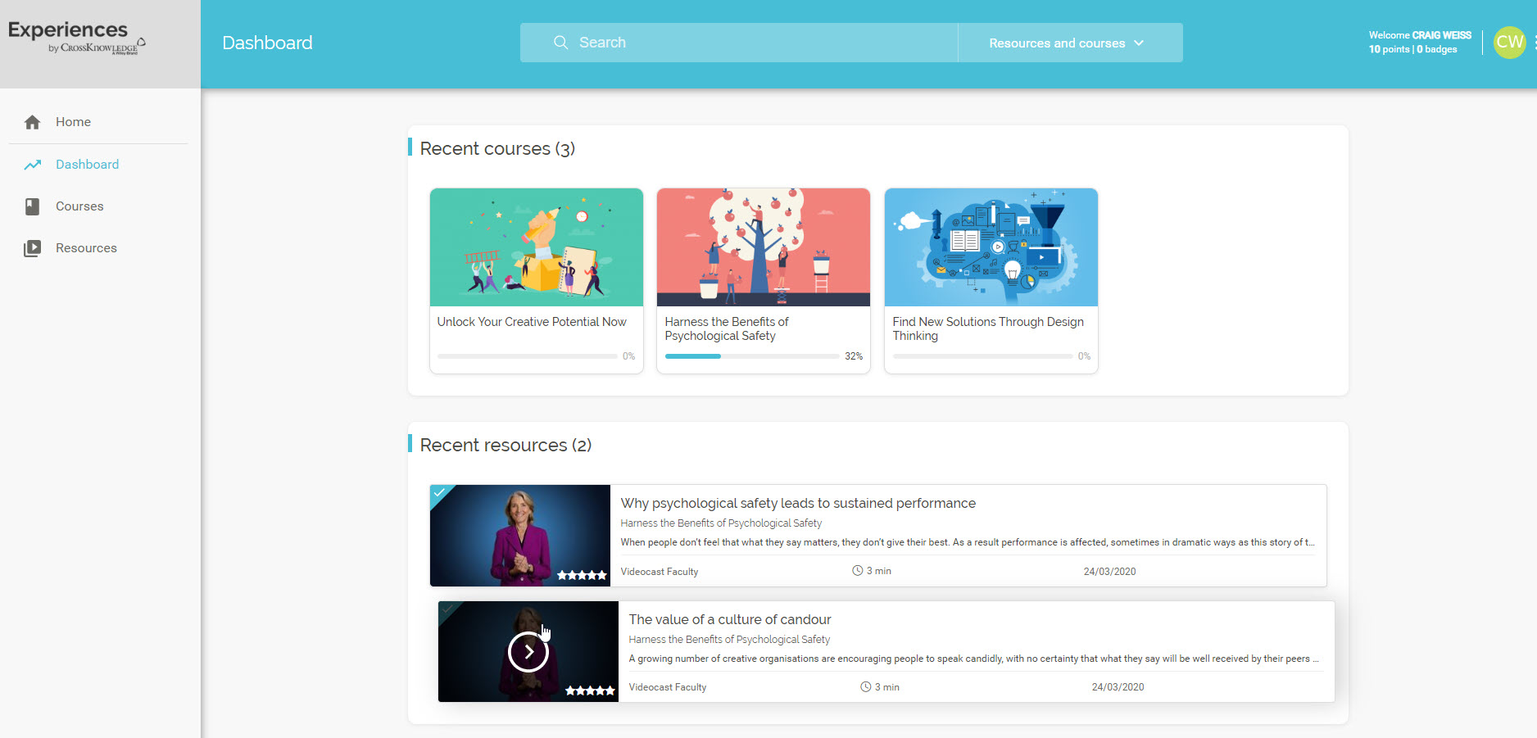Click the clock icon next to 3 min
Image resolution: width=1537 pixels, height=738 pixels.
pyautogui.click(x=857, y=571)
